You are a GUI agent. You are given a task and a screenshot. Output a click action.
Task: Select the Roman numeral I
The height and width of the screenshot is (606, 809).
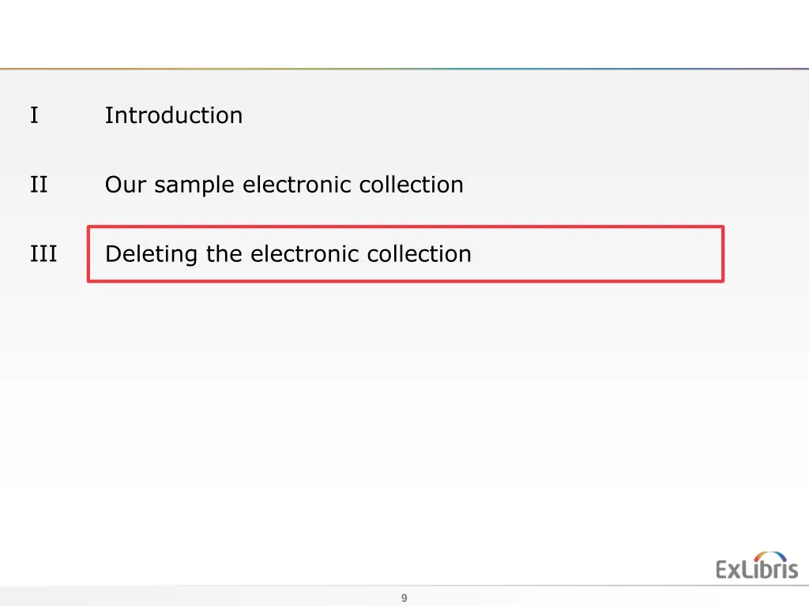point(34,115)
